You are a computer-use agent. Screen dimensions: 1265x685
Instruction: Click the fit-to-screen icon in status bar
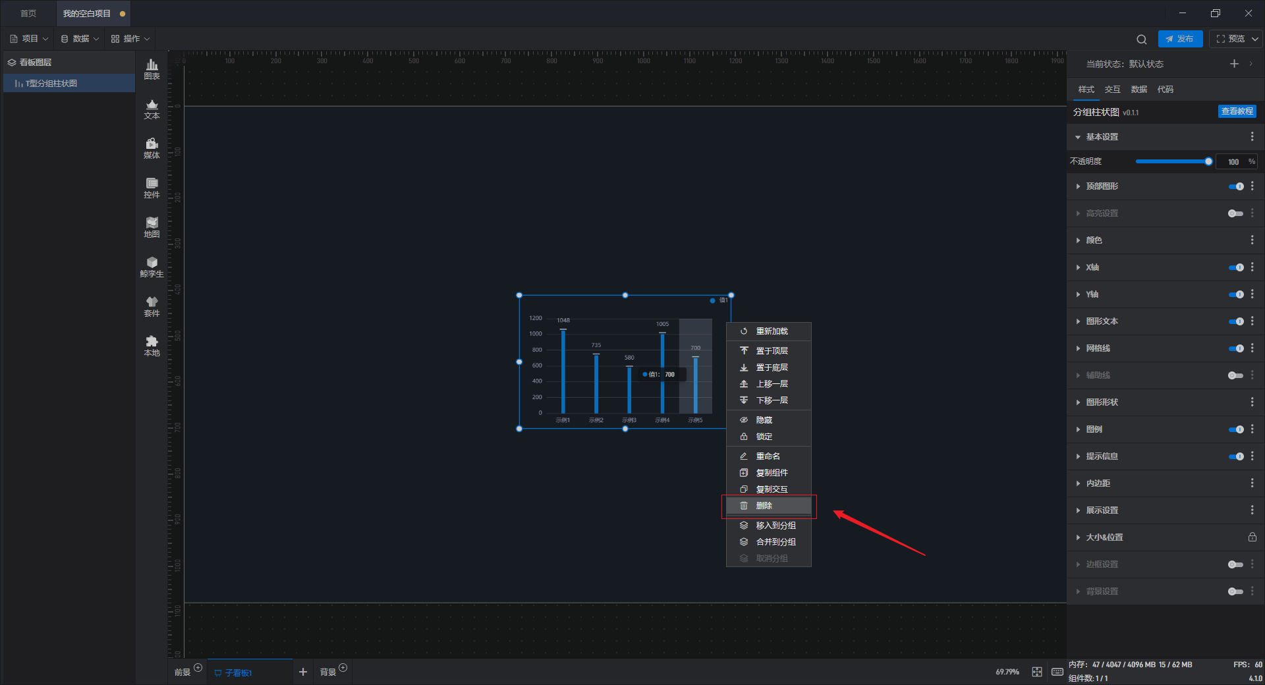click(x=1037, y=672)
